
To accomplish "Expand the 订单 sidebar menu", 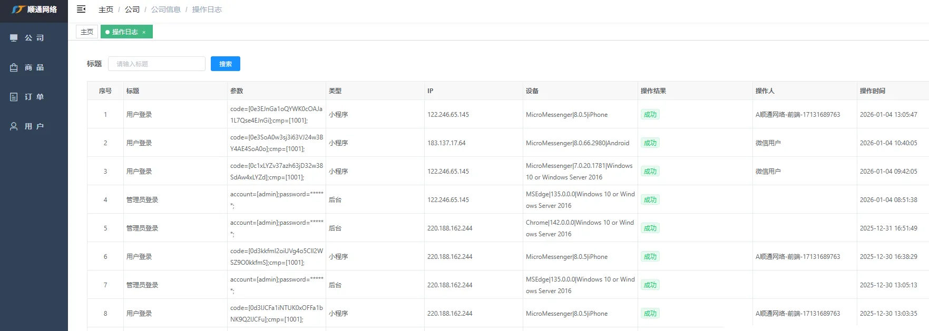I will tap(34, 97).
